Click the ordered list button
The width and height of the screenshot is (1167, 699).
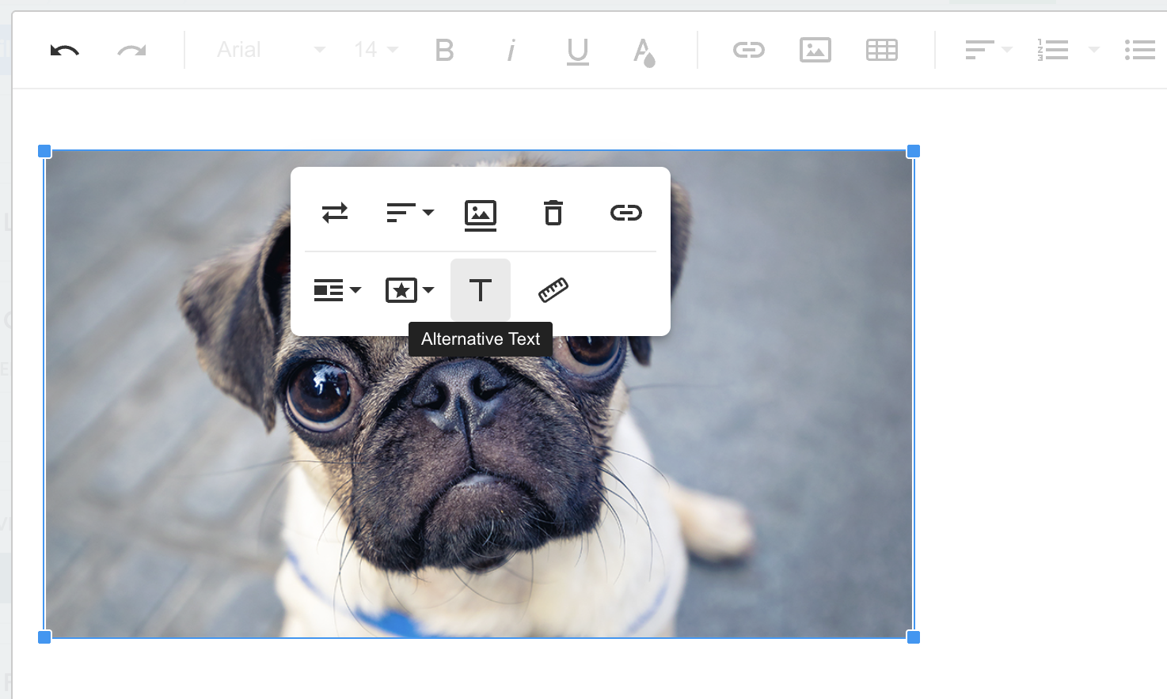[1053, 51]
